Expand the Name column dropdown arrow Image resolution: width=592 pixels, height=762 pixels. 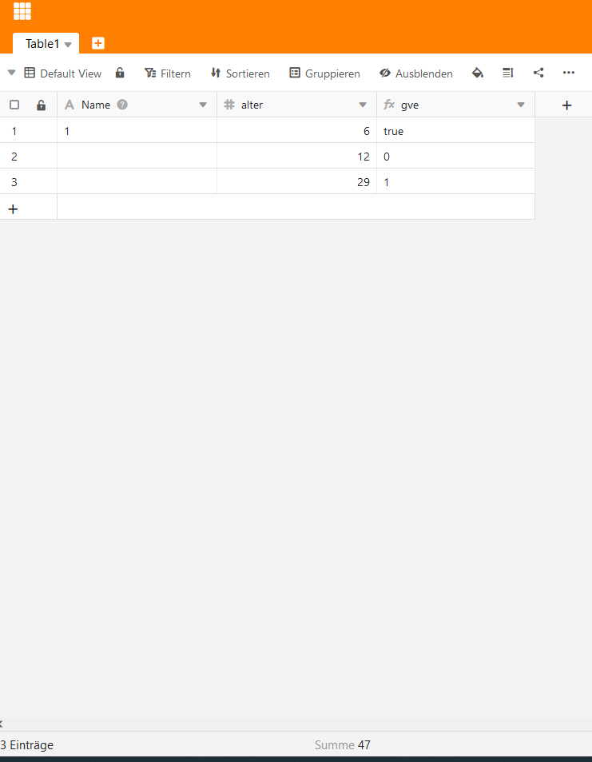pyautogui.click(x=203, y=105)
